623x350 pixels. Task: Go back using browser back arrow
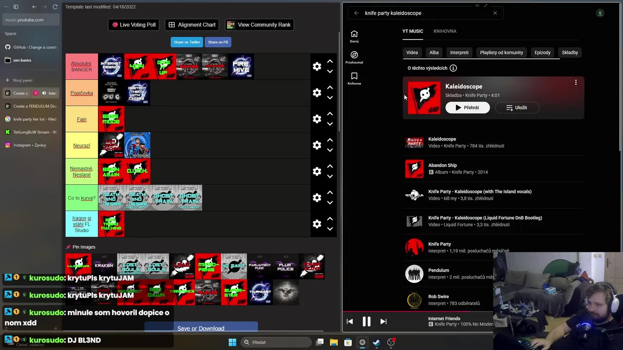(34, 7)
